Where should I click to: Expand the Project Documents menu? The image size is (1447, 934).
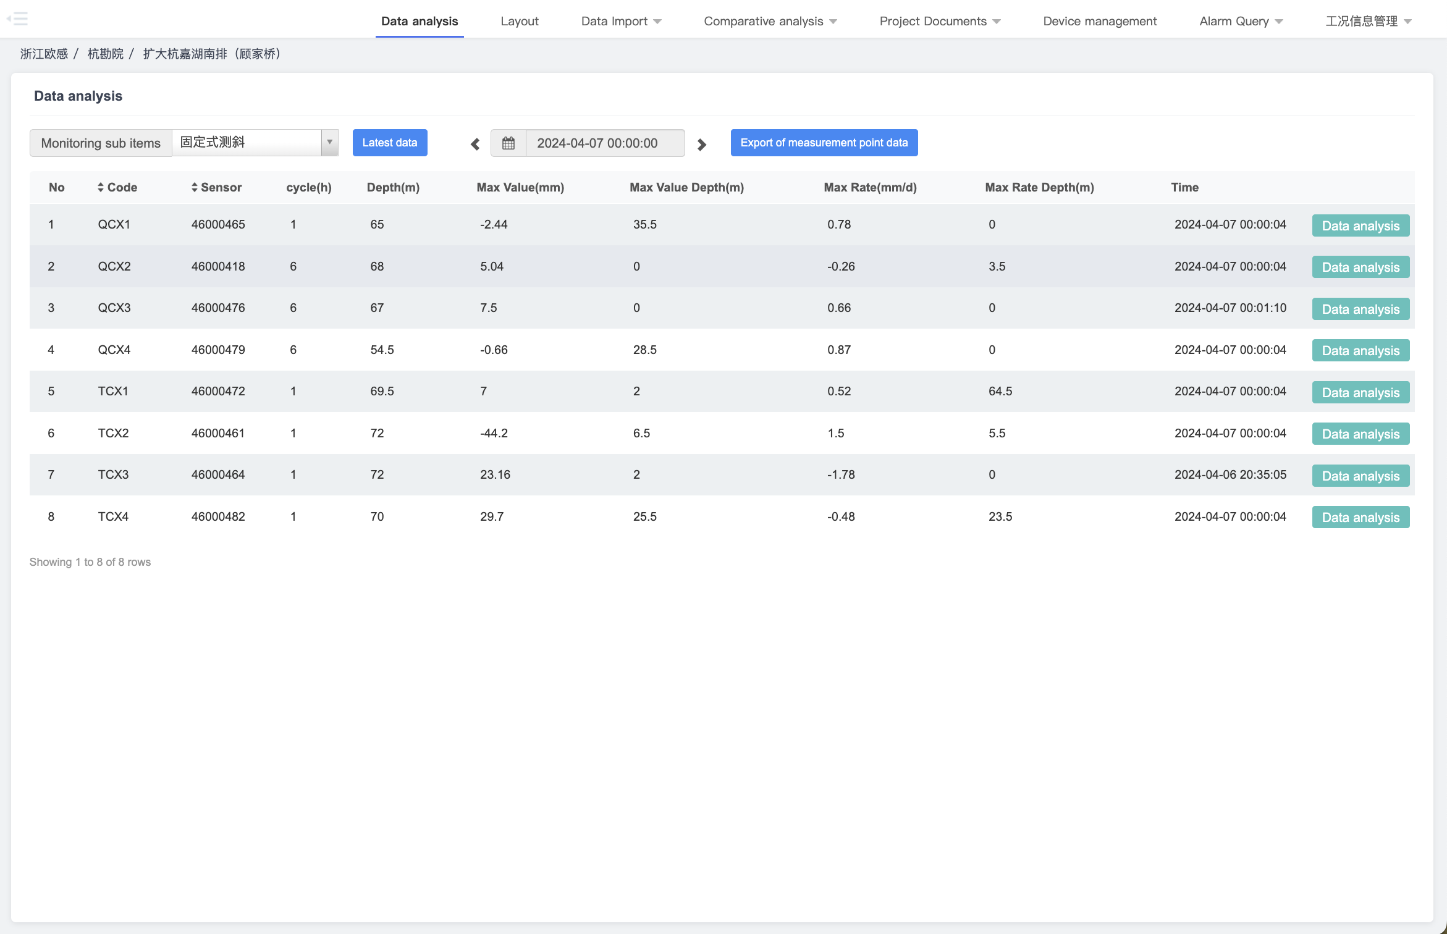940,21
